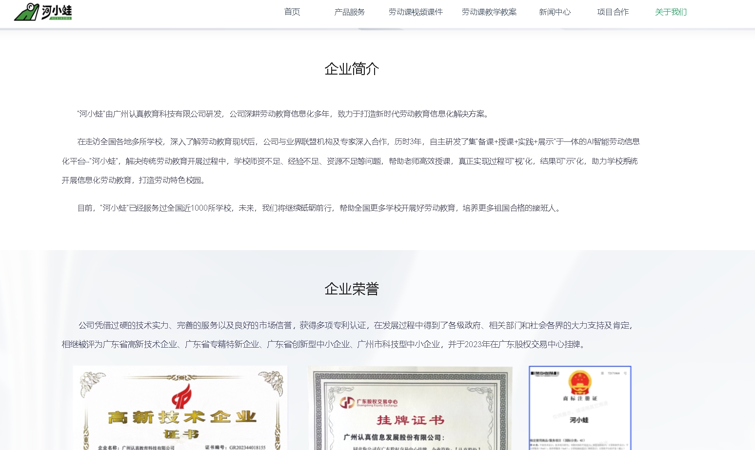Click the 企业简介 heading
Viewport: 755px width, 450px height.
tap(352, 69)
